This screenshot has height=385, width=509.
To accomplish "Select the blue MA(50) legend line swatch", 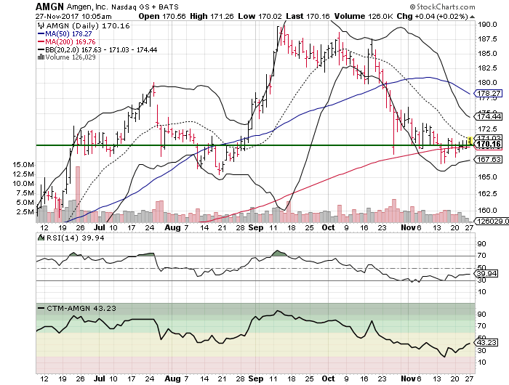I will coord(41,33).
